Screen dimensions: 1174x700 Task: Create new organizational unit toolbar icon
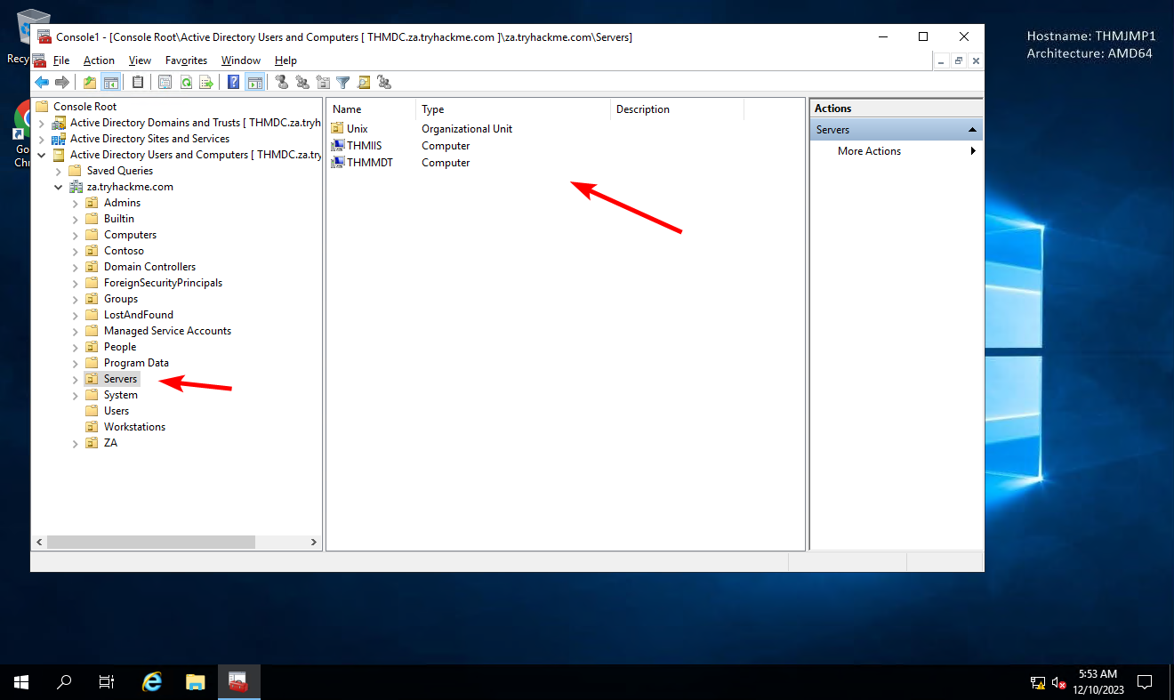tap(323, 83)
